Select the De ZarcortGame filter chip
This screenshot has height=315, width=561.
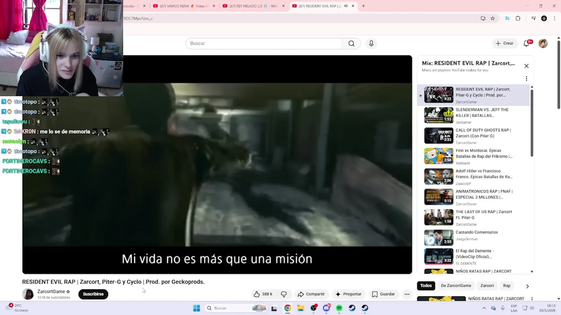point(456,286)
